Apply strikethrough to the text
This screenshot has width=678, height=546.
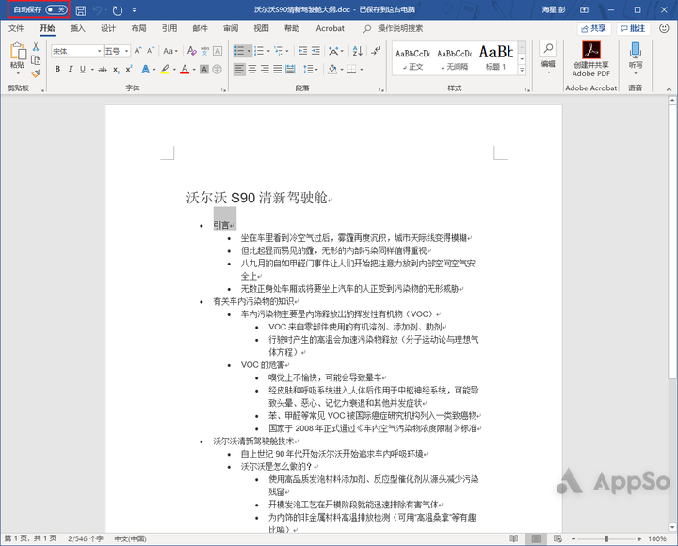click(x=103, y=69)
